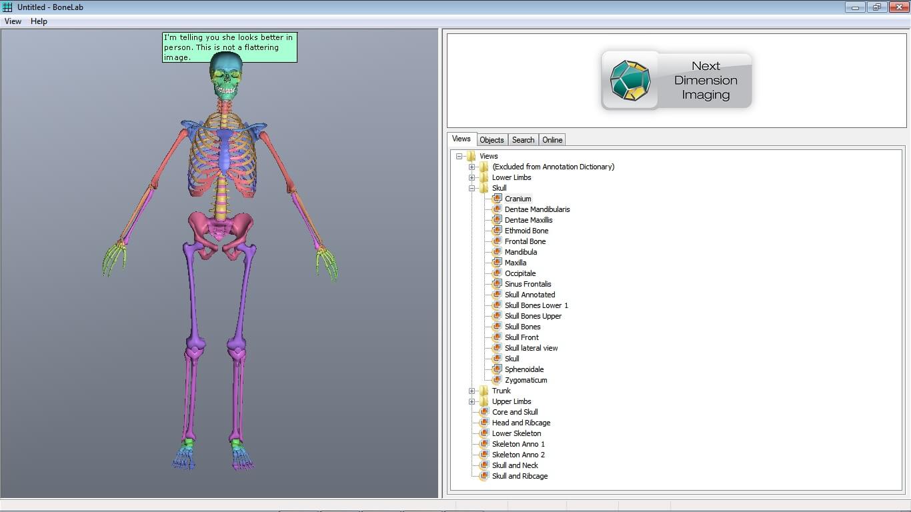Click the Lower Limbs folder icon
This screenshot has height=512, width=911.
point(484,177)
